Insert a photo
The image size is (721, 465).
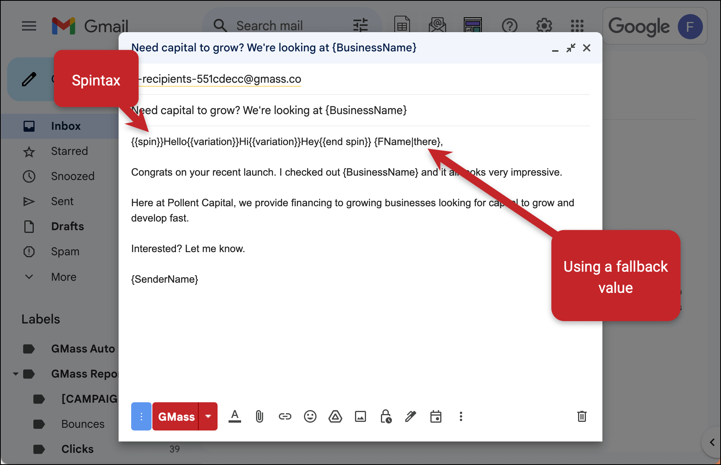(360, 416)
